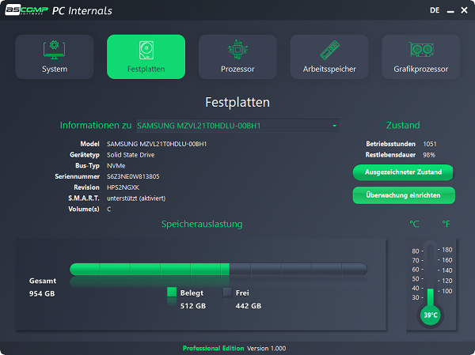This screenshot has width=475, height=355.
Task: Select the Festplatten tab
Action: (x=146, y=57)
